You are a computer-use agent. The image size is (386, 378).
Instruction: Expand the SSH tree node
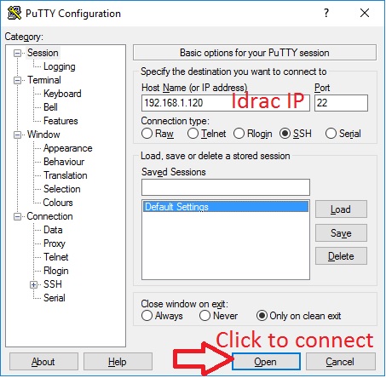pos(33,284)
